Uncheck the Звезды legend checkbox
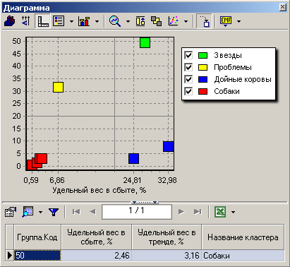The width and height of the screenshot is (290, 267). click(x=188, y=55)
